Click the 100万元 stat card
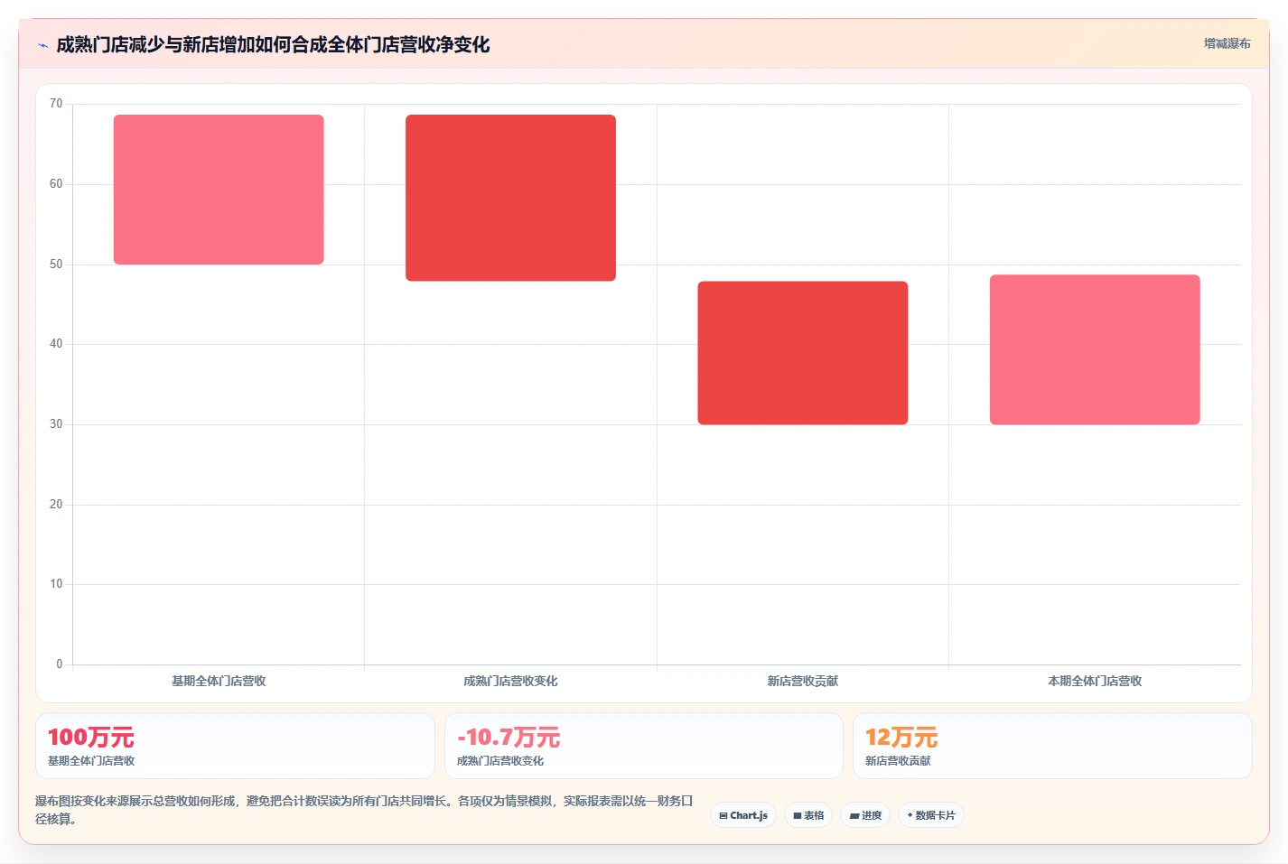 235,746
